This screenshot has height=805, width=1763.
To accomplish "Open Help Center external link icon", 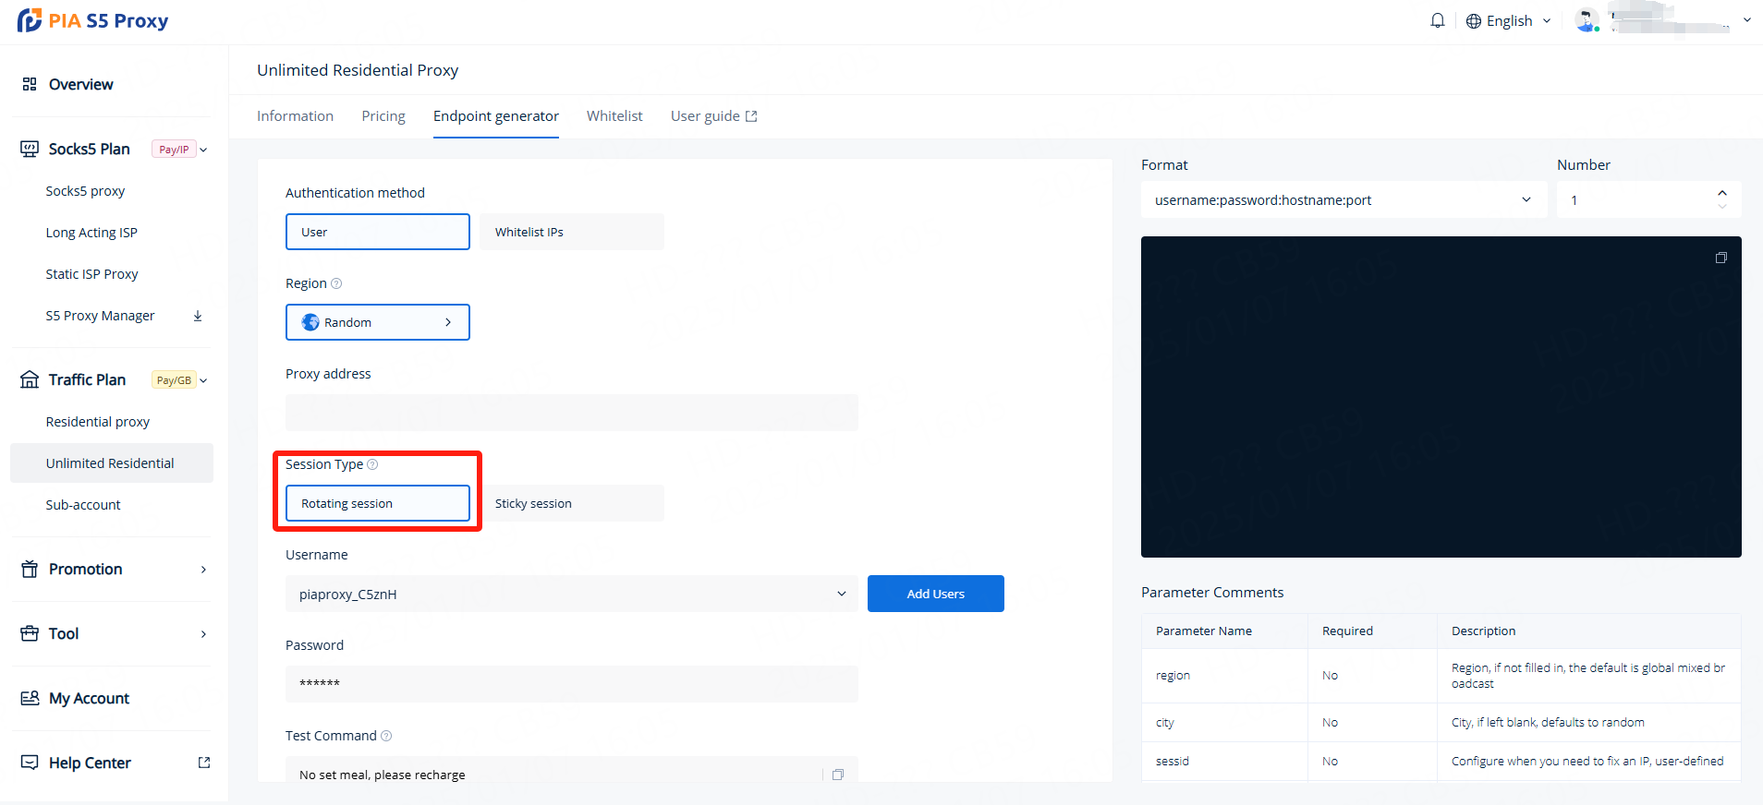I will point(204,763).
